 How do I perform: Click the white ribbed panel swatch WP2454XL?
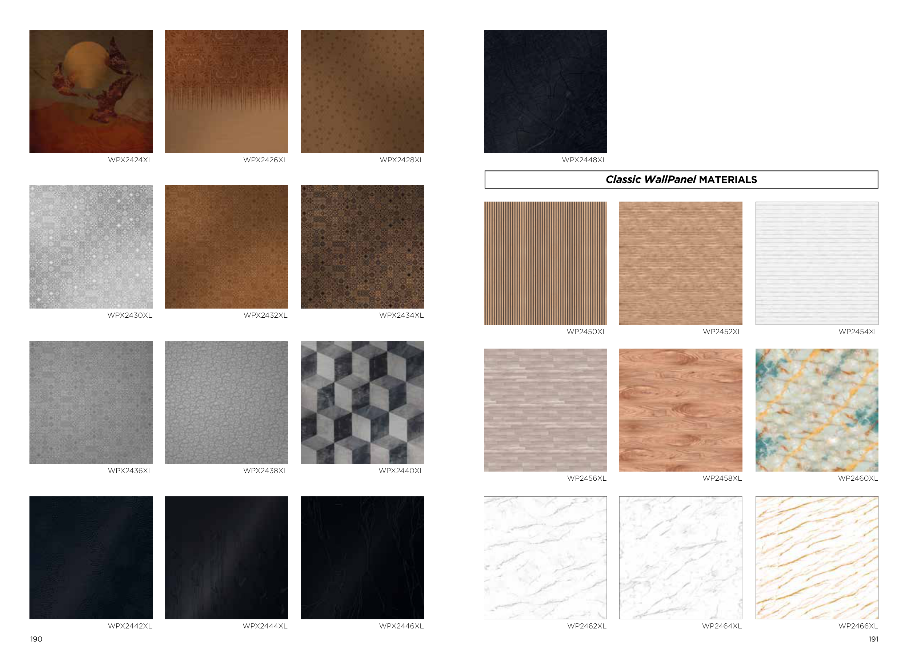817,263
